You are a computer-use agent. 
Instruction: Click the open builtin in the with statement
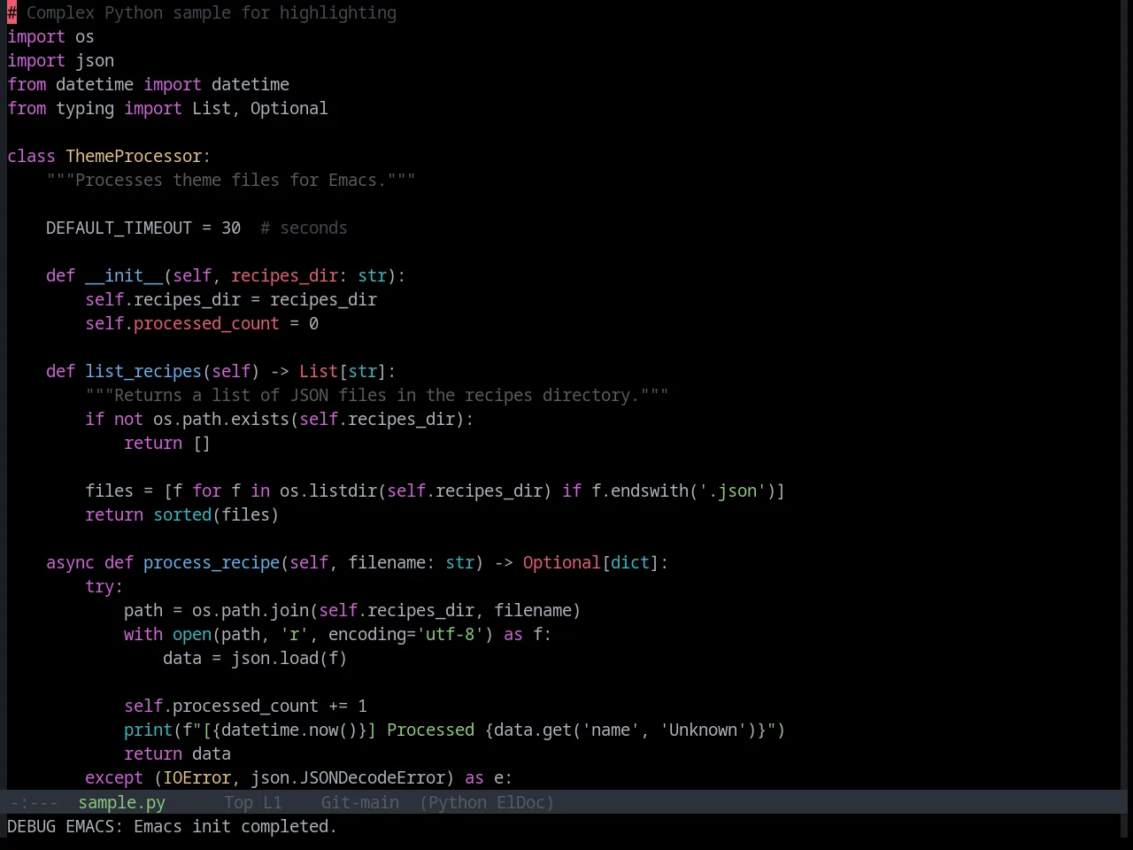(192, 634)
